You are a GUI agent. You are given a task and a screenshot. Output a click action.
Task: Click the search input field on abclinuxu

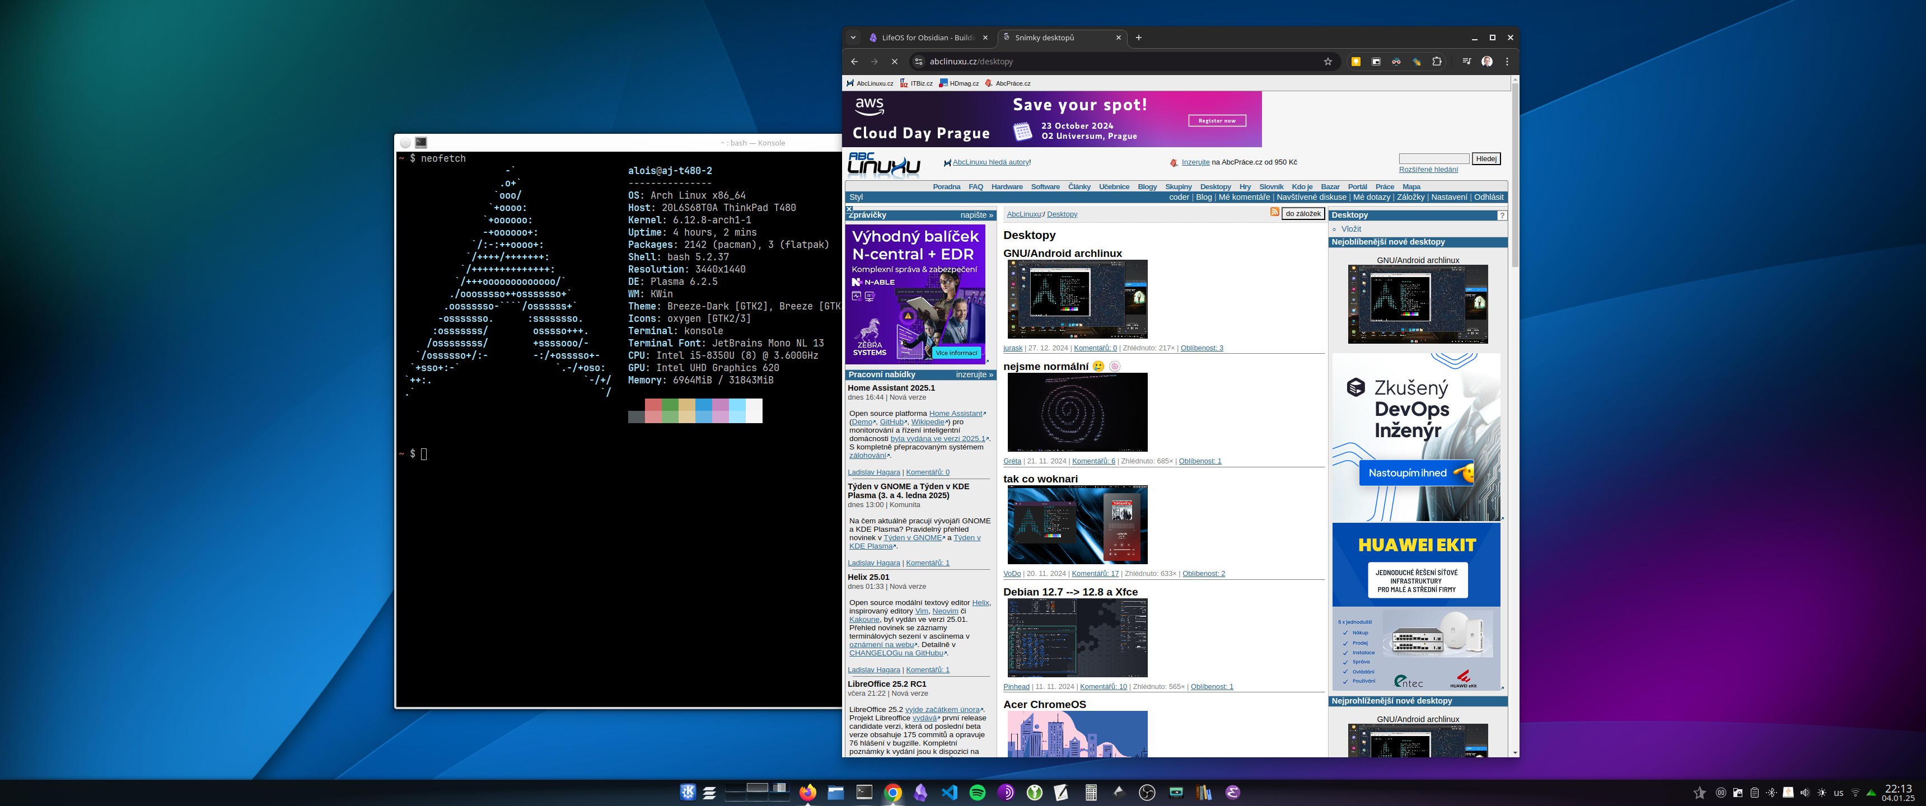click(1434, 158)
